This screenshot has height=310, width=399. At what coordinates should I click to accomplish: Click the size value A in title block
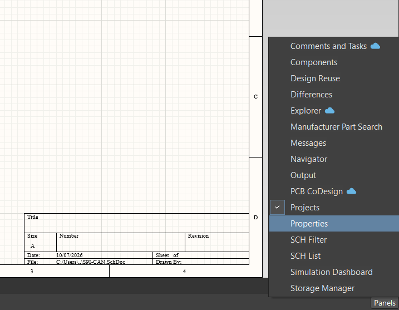[32, 245]
